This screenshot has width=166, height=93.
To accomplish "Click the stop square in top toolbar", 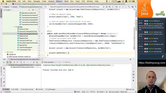I will pyautogui.click(x=113, y=7).
